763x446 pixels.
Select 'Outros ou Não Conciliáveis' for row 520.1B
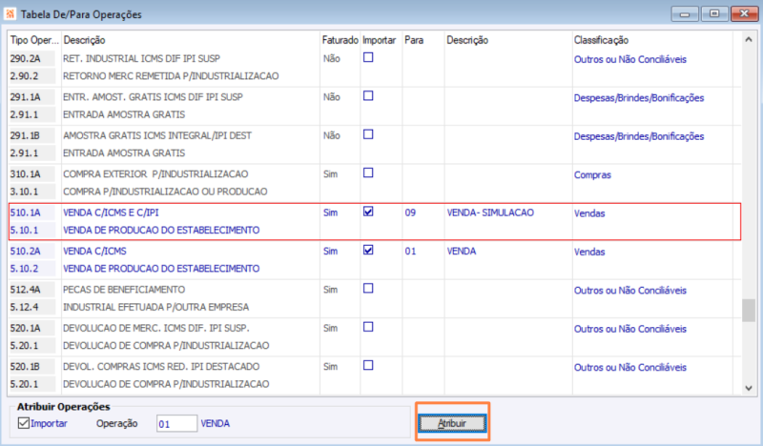click(x=630, y=367)
